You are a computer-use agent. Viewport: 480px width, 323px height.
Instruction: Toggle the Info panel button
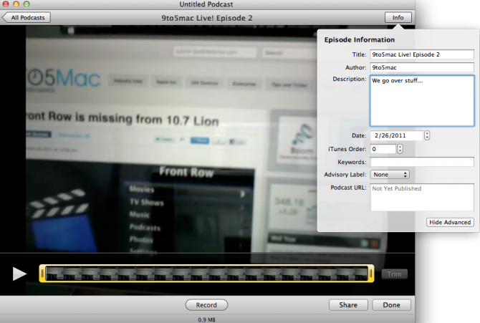(398, 18)
